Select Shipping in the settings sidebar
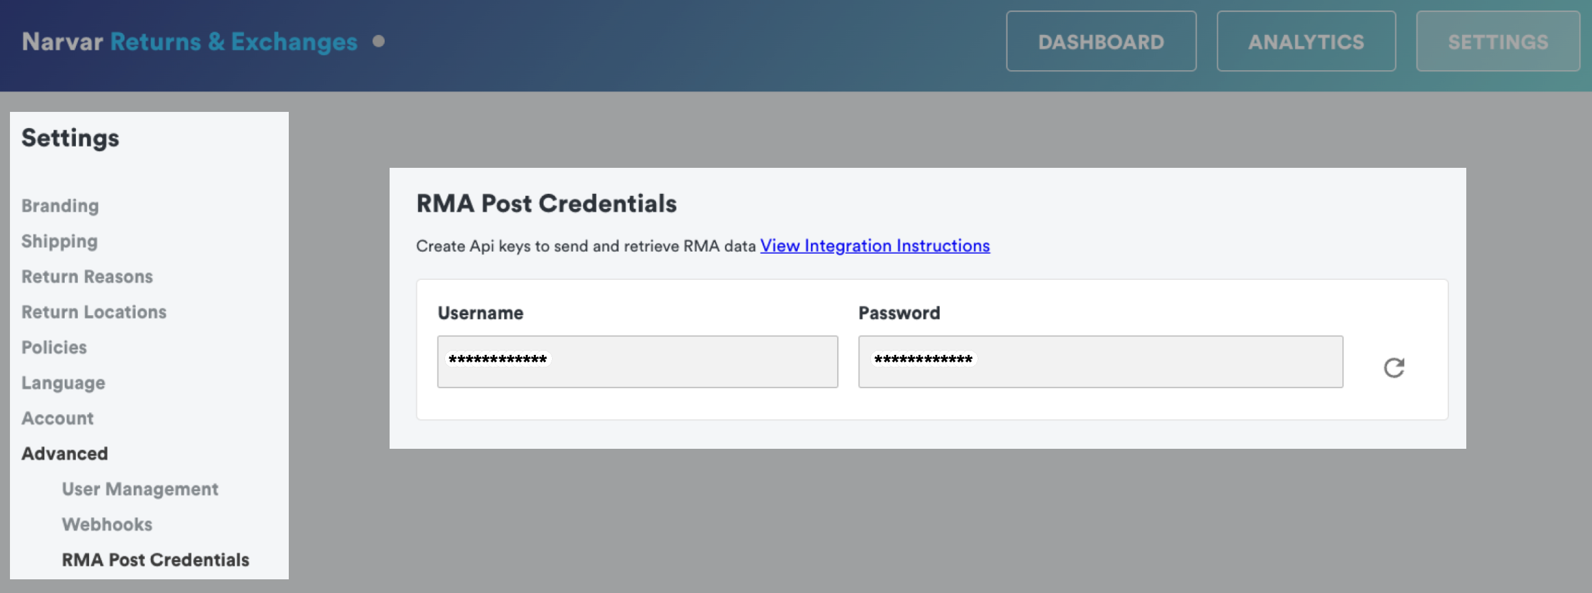The height and width of the screenshot is (593, 1592). [60, 241]
